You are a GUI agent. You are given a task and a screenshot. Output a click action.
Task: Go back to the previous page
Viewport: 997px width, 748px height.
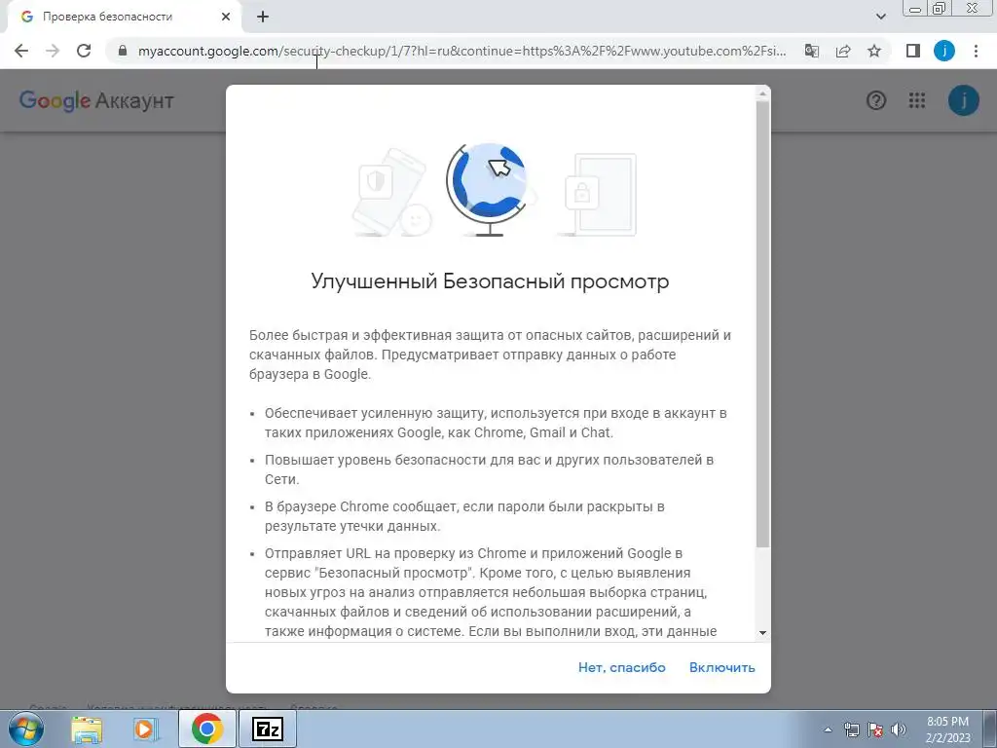coord(21,51)
